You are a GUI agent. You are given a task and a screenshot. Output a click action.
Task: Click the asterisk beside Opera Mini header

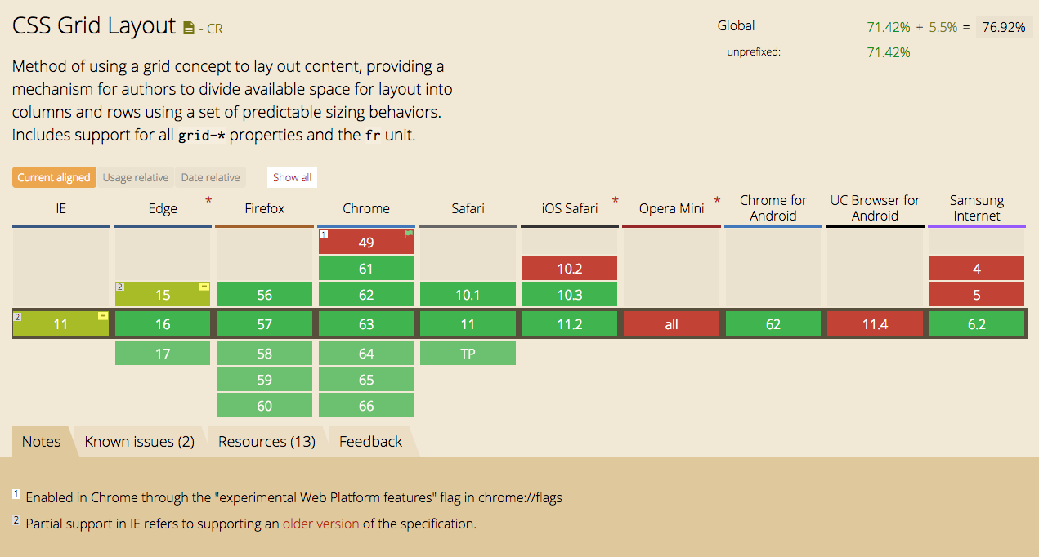tap(717, 201)
